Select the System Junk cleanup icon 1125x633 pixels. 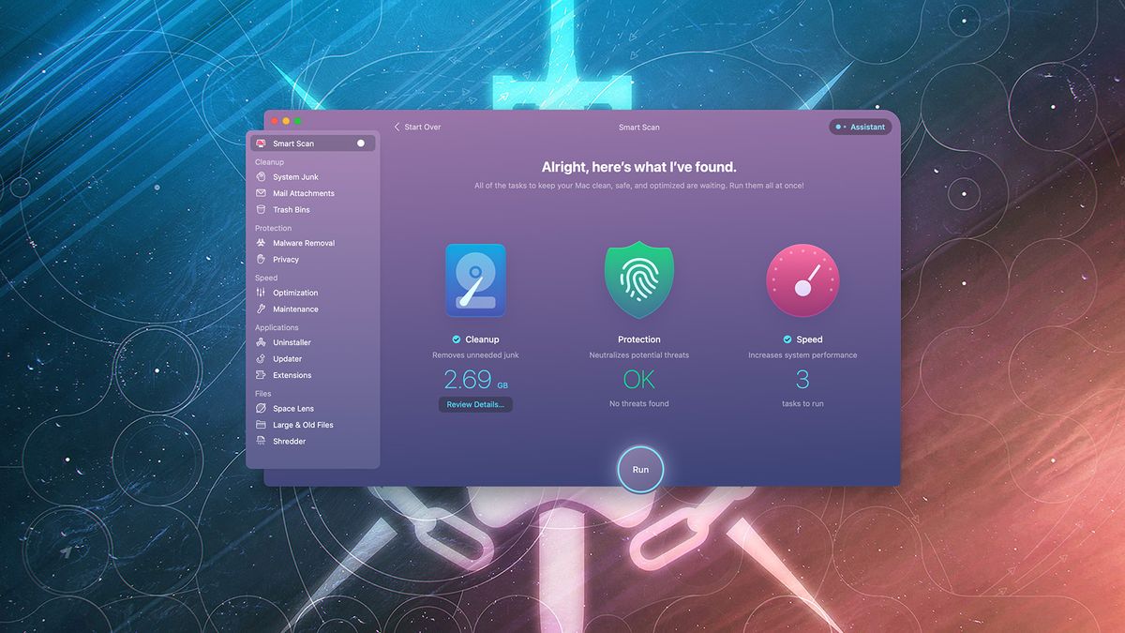coord(262,176)
